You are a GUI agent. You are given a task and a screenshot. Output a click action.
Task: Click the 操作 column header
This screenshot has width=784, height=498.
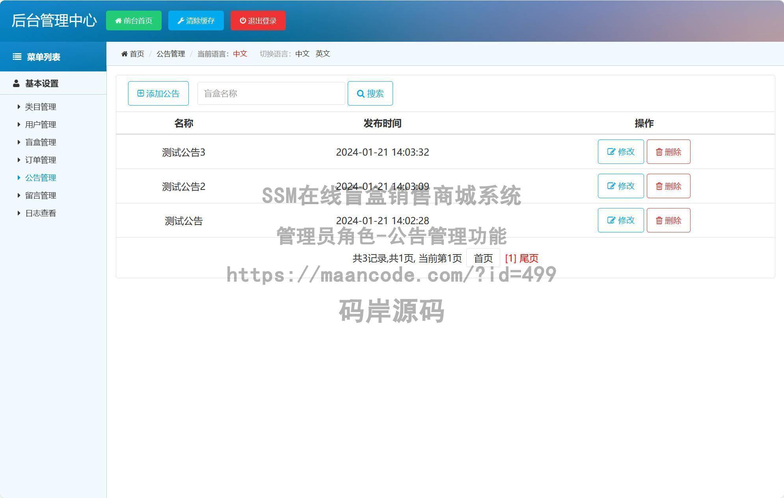pyautogui.click(x=644, y=123)
